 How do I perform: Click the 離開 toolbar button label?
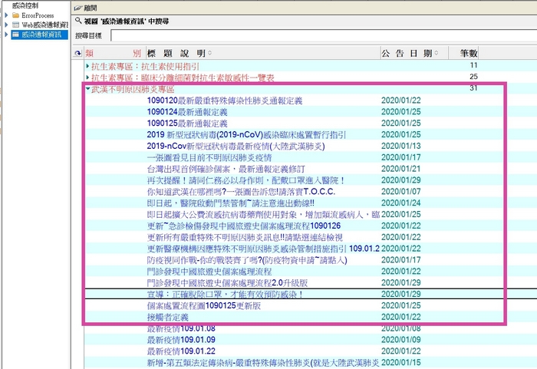[x=91, y=8]
